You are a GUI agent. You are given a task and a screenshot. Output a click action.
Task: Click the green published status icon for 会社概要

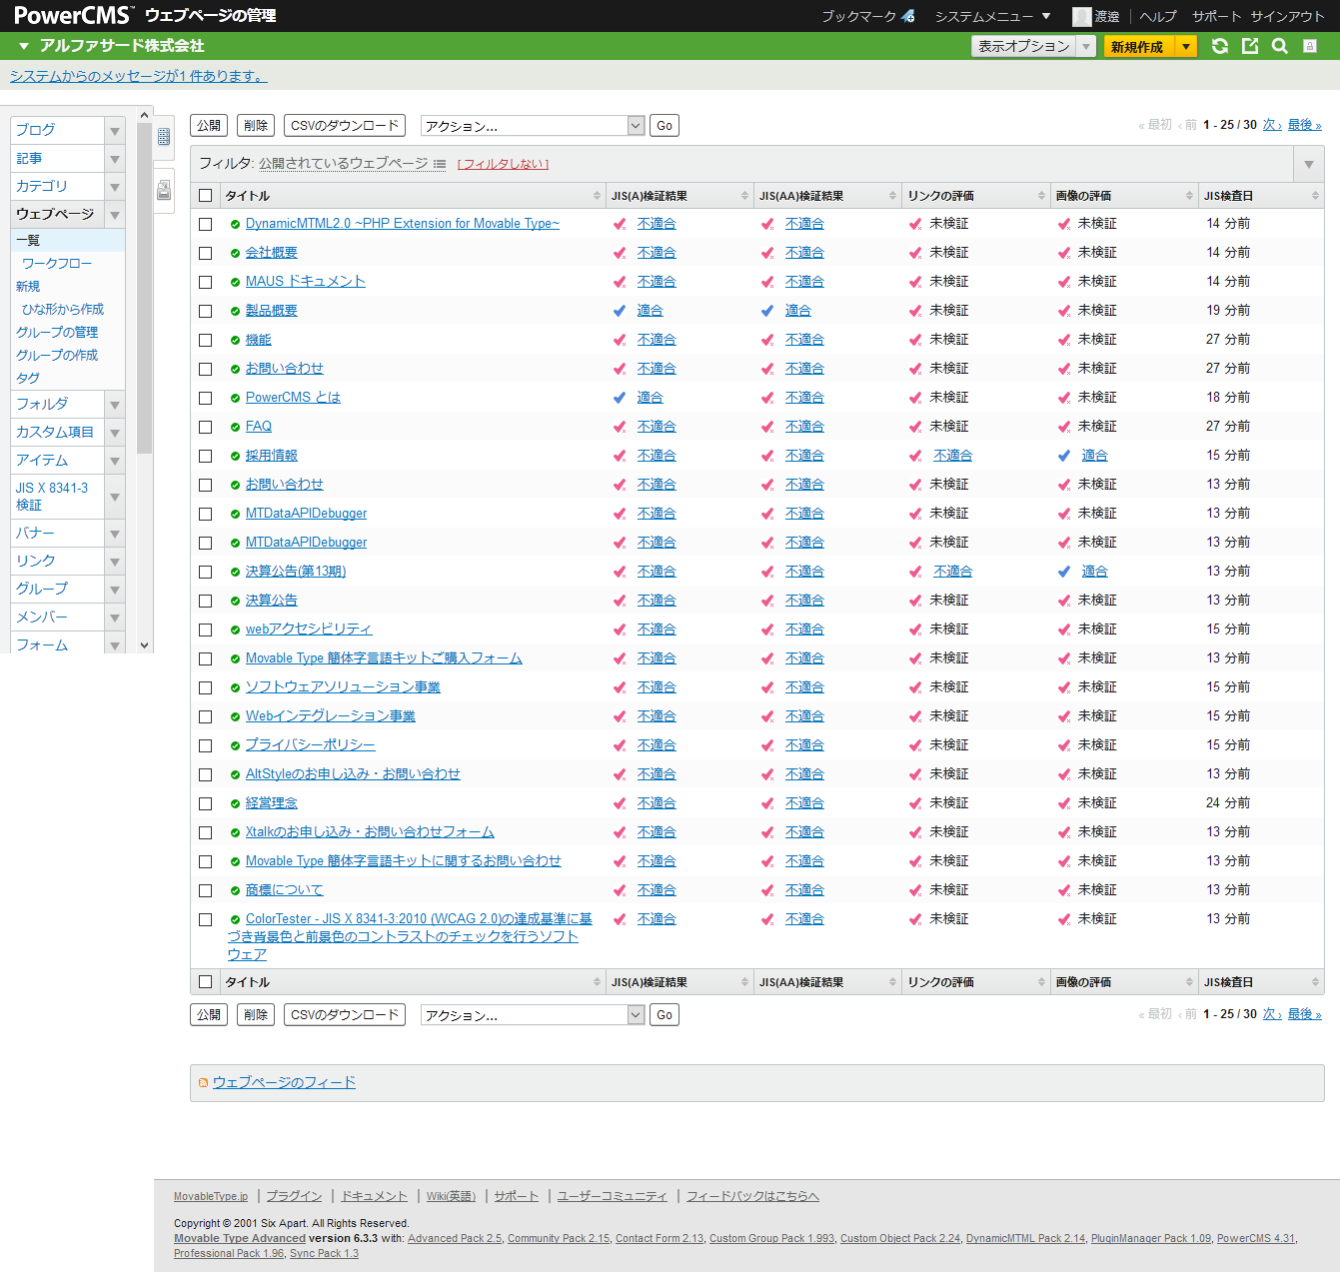(235, 253)
